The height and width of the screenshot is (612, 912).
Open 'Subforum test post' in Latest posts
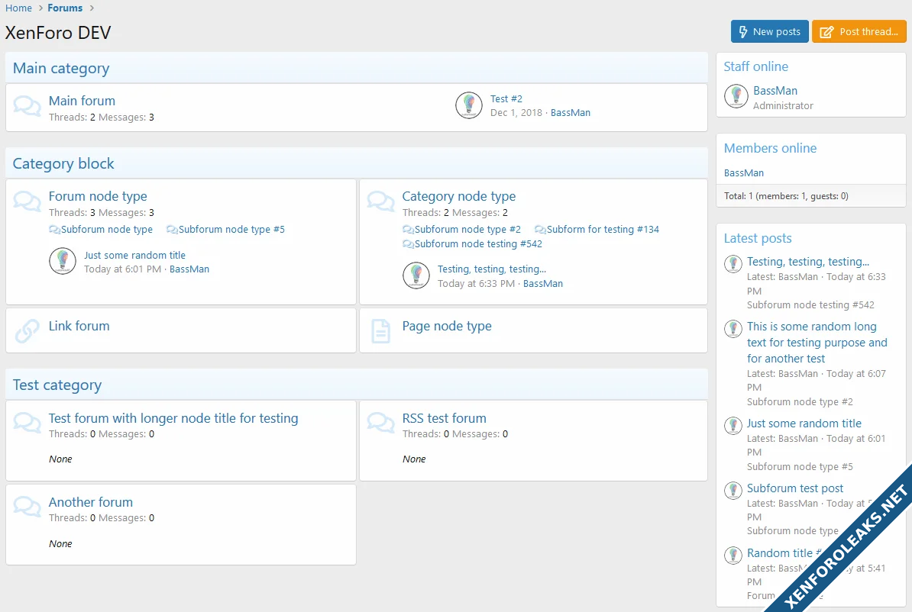click(795, 488)
